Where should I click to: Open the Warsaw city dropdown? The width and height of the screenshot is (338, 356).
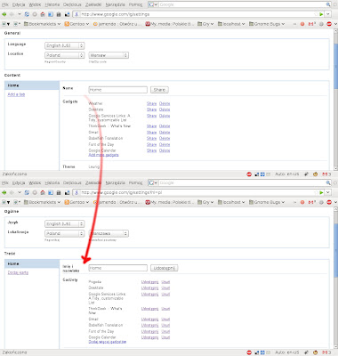[x=109, y=55]
